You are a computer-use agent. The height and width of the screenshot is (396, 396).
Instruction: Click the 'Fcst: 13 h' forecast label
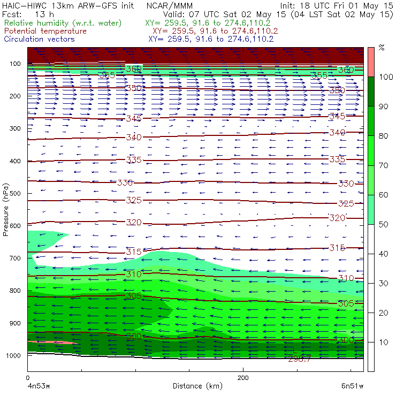pyautogui.click(x=28, y=14)
